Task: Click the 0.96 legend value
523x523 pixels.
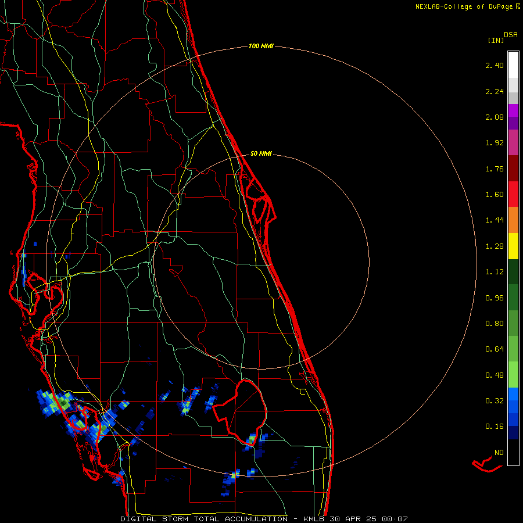Action: (495, 298)
